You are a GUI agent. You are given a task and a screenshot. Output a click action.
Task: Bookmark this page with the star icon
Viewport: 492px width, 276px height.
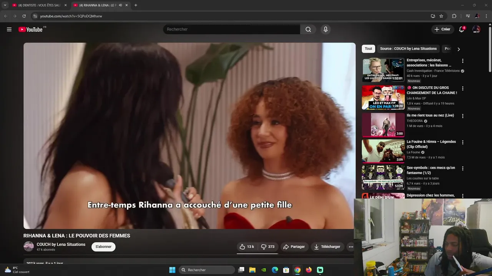click(441, 16)
